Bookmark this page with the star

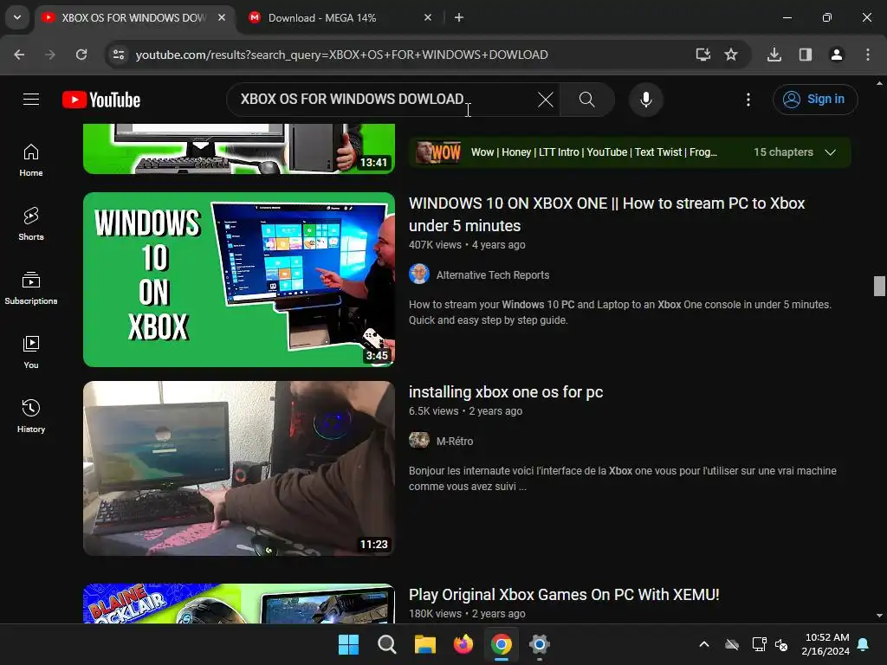731,55
